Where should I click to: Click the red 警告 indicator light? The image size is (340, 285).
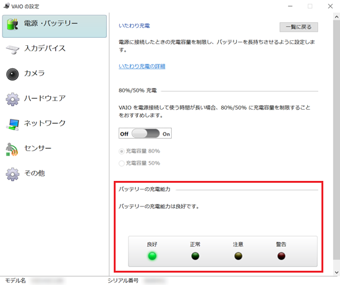[281, 256]
